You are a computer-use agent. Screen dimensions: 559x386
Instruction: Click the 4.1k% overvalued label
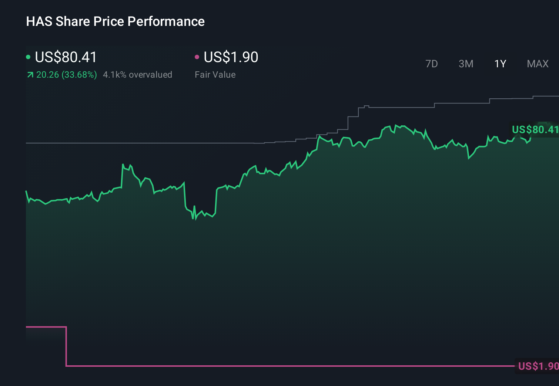pos(137,75)
